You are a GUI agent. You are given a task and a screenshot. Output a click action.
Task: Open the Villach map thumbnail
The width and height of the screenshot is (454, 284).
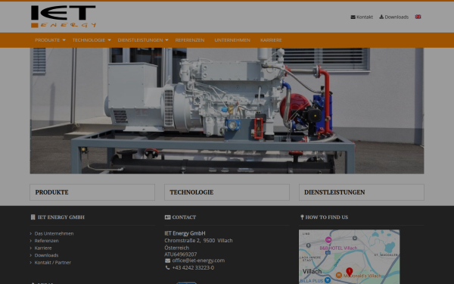click(349, 257)
